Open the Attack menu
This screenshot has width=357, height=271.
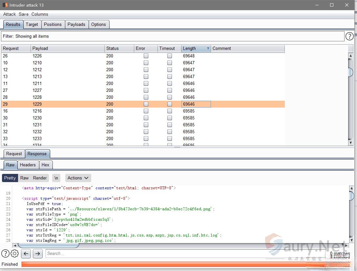click(x=10, y=14)
